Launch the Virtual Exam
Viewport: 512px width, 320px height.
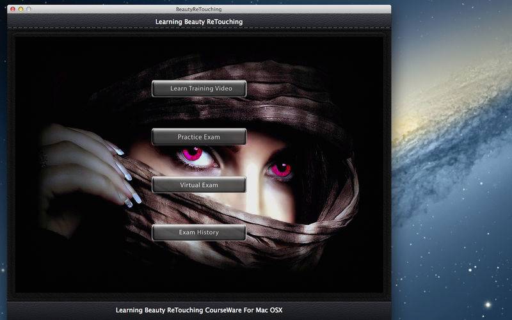(x=199, y=185)
